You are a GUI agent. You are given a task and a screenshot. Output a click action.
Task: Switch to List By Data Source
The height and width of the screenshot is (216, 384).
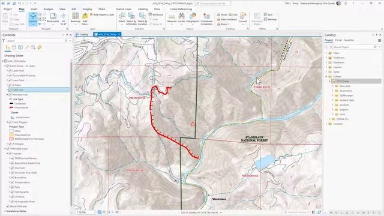[x=14, y=47]
